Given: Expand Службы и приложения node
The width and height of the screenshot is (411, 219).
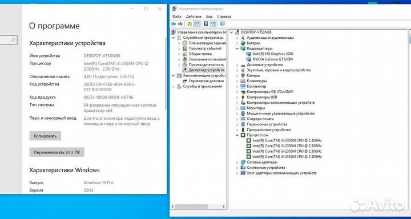Looking at the screenshot, I should [174, 87].
